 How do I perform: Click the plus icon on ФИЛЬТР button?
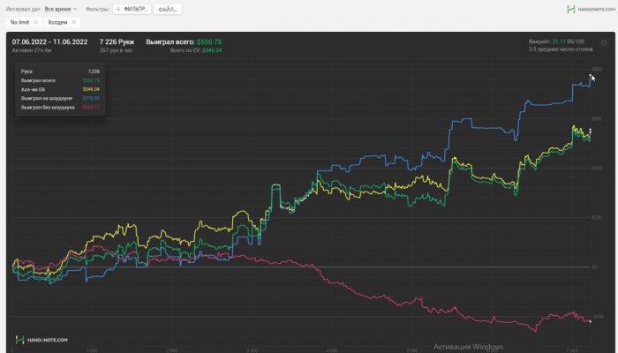pyautogui.click(x=119, y=9)
